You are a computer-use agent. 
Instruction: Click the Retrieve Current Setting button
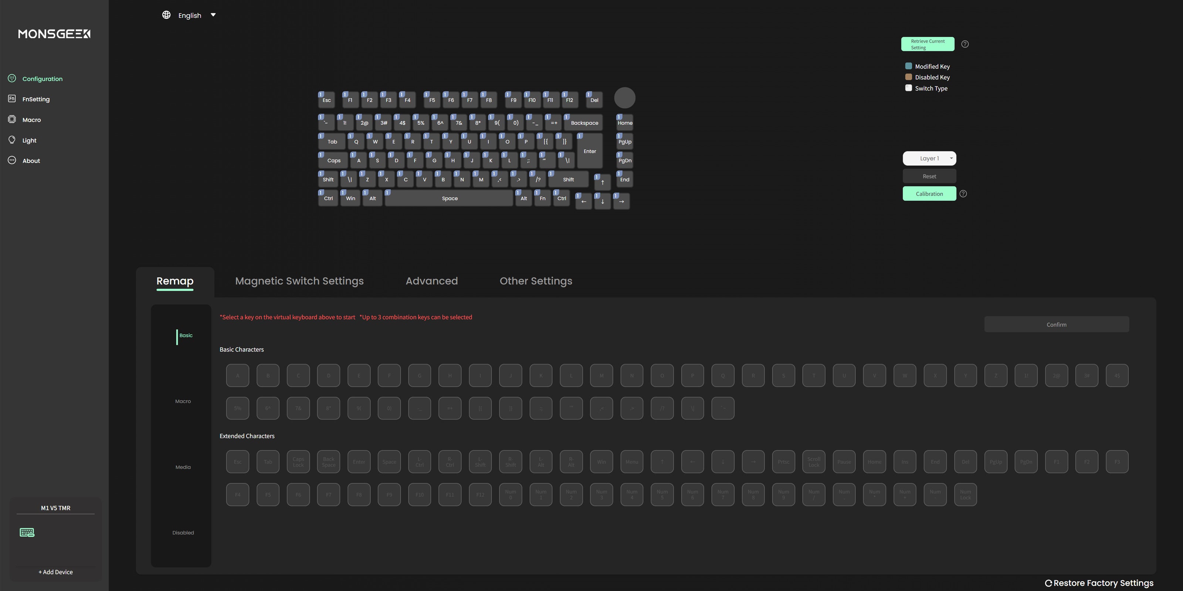(x=928, y=44)
